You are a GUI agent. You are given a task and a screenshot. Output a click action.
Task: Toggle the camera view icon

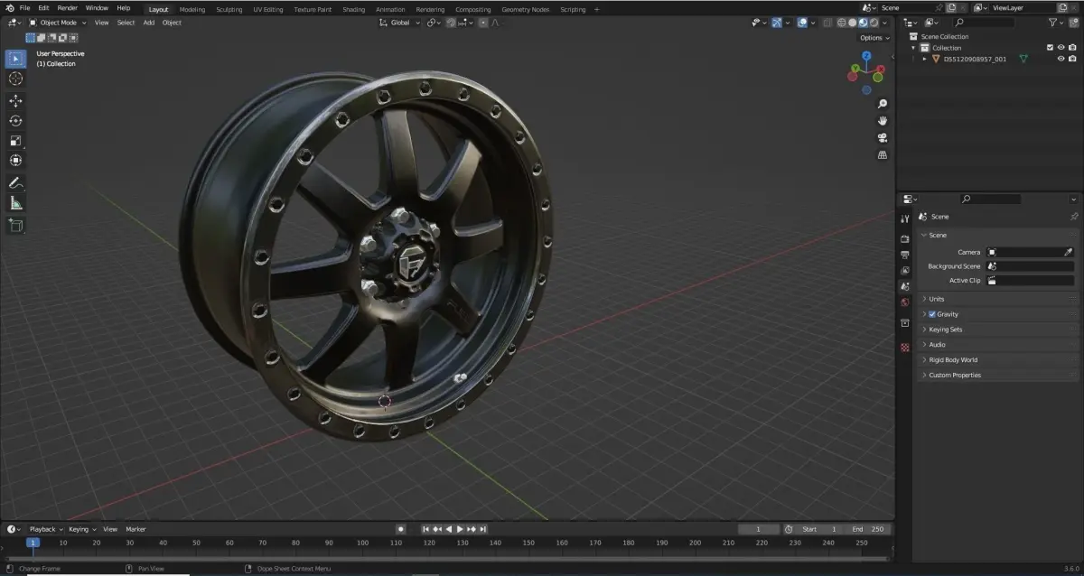883,138
